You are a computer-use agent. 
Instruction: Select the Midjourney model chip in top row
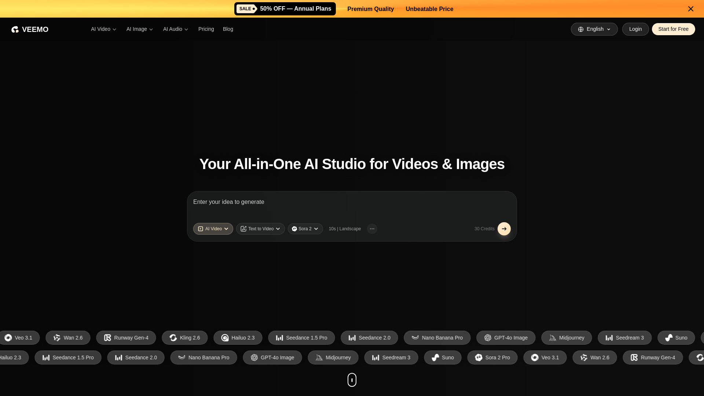566,338
